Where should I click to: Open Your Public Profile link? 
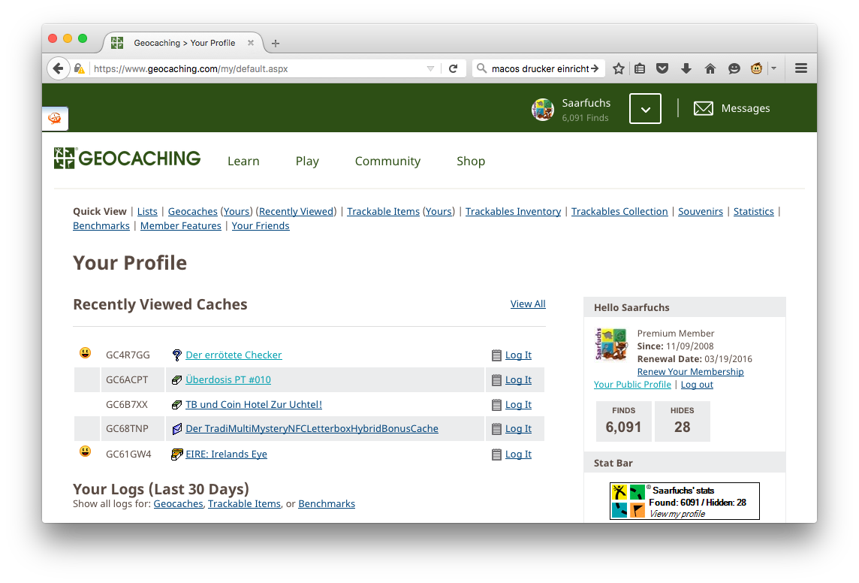coord(632,385)
